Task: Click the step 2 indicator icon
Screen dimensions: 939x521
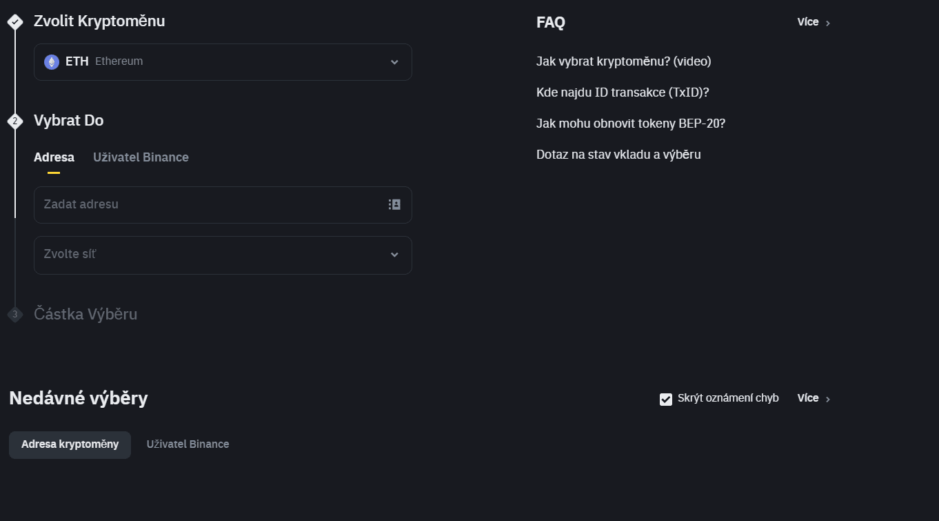Action: pos(14,121)
